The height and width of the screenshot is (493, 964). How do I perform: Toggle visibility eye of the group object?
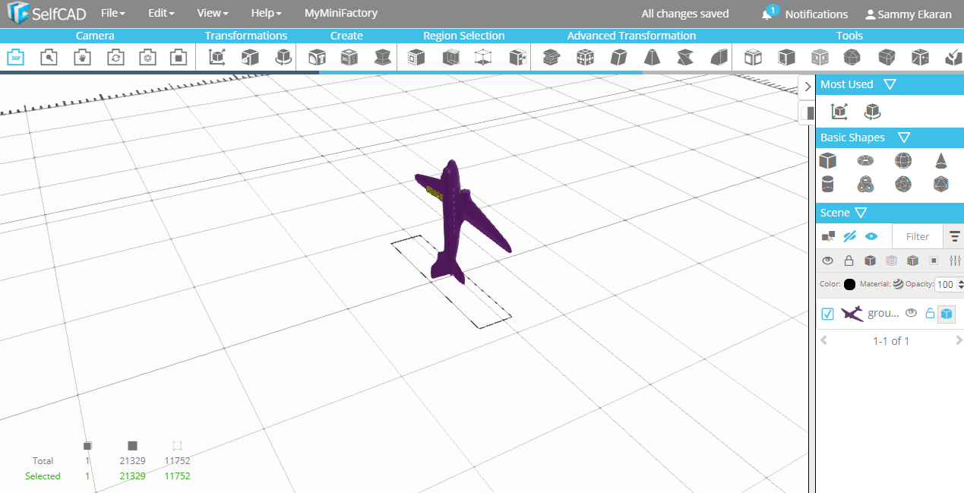911,313
